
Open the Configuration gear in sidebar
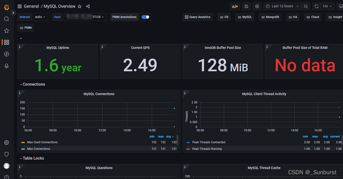tap(7, 142)
